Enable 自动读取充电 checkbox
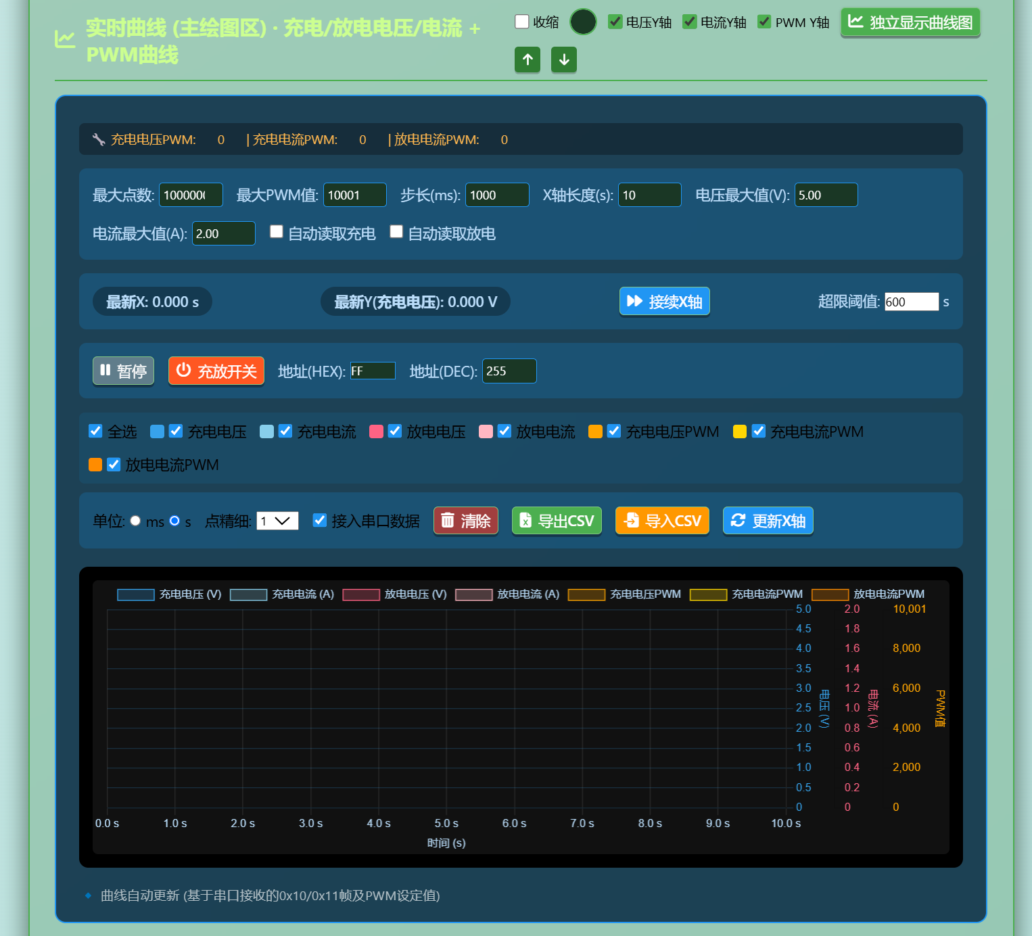Viewport: 1032px width, 936px height. [276, 232]
